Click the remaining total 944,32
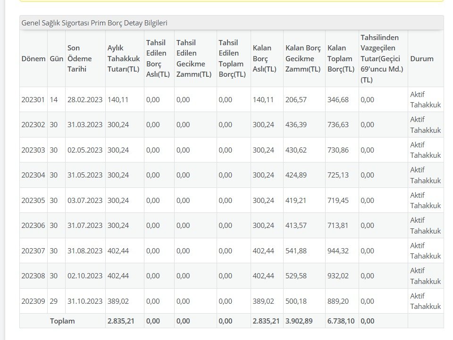 click(338, 251)
